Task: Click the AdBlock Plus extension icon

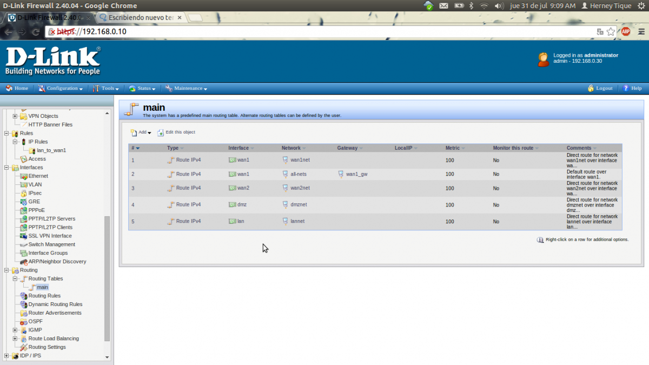Action: pos(626,32)
